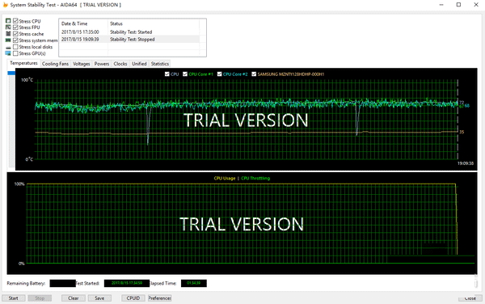Click the AIDA64 flame icon in title bar
The height and width of the screenshot is (304, 485).
click(5, 5)
